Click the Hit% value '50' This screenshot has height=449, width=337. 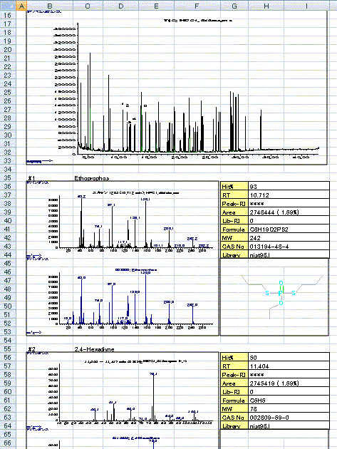point(289,357)
